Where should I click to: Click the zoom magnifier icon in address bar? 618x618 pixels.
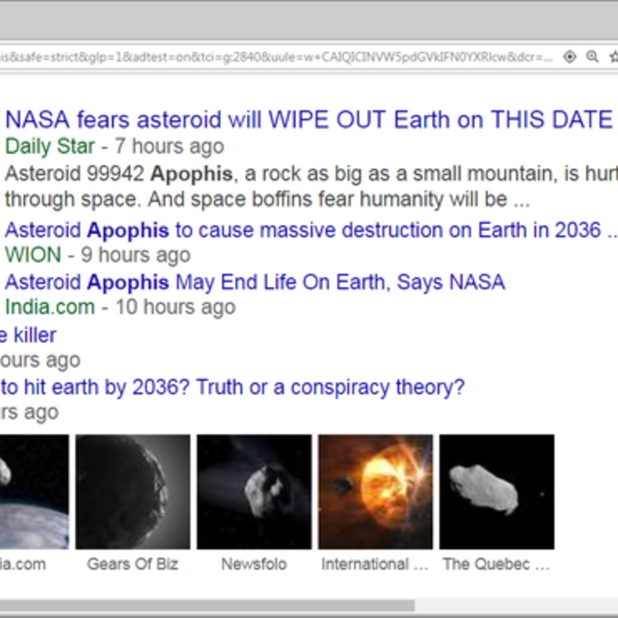592,57
